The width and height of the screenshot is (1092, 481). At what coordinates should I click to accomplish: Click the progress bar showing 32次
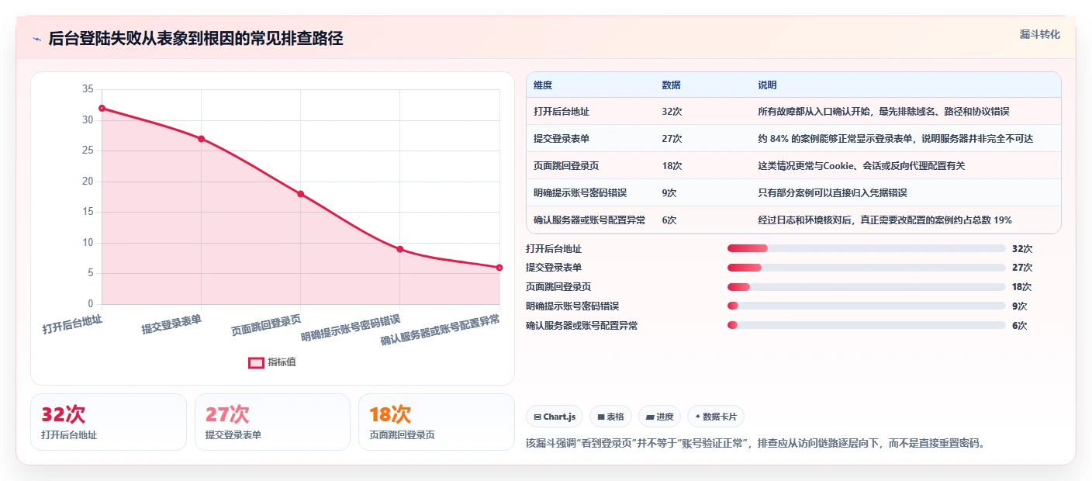[x=866, y=248]
